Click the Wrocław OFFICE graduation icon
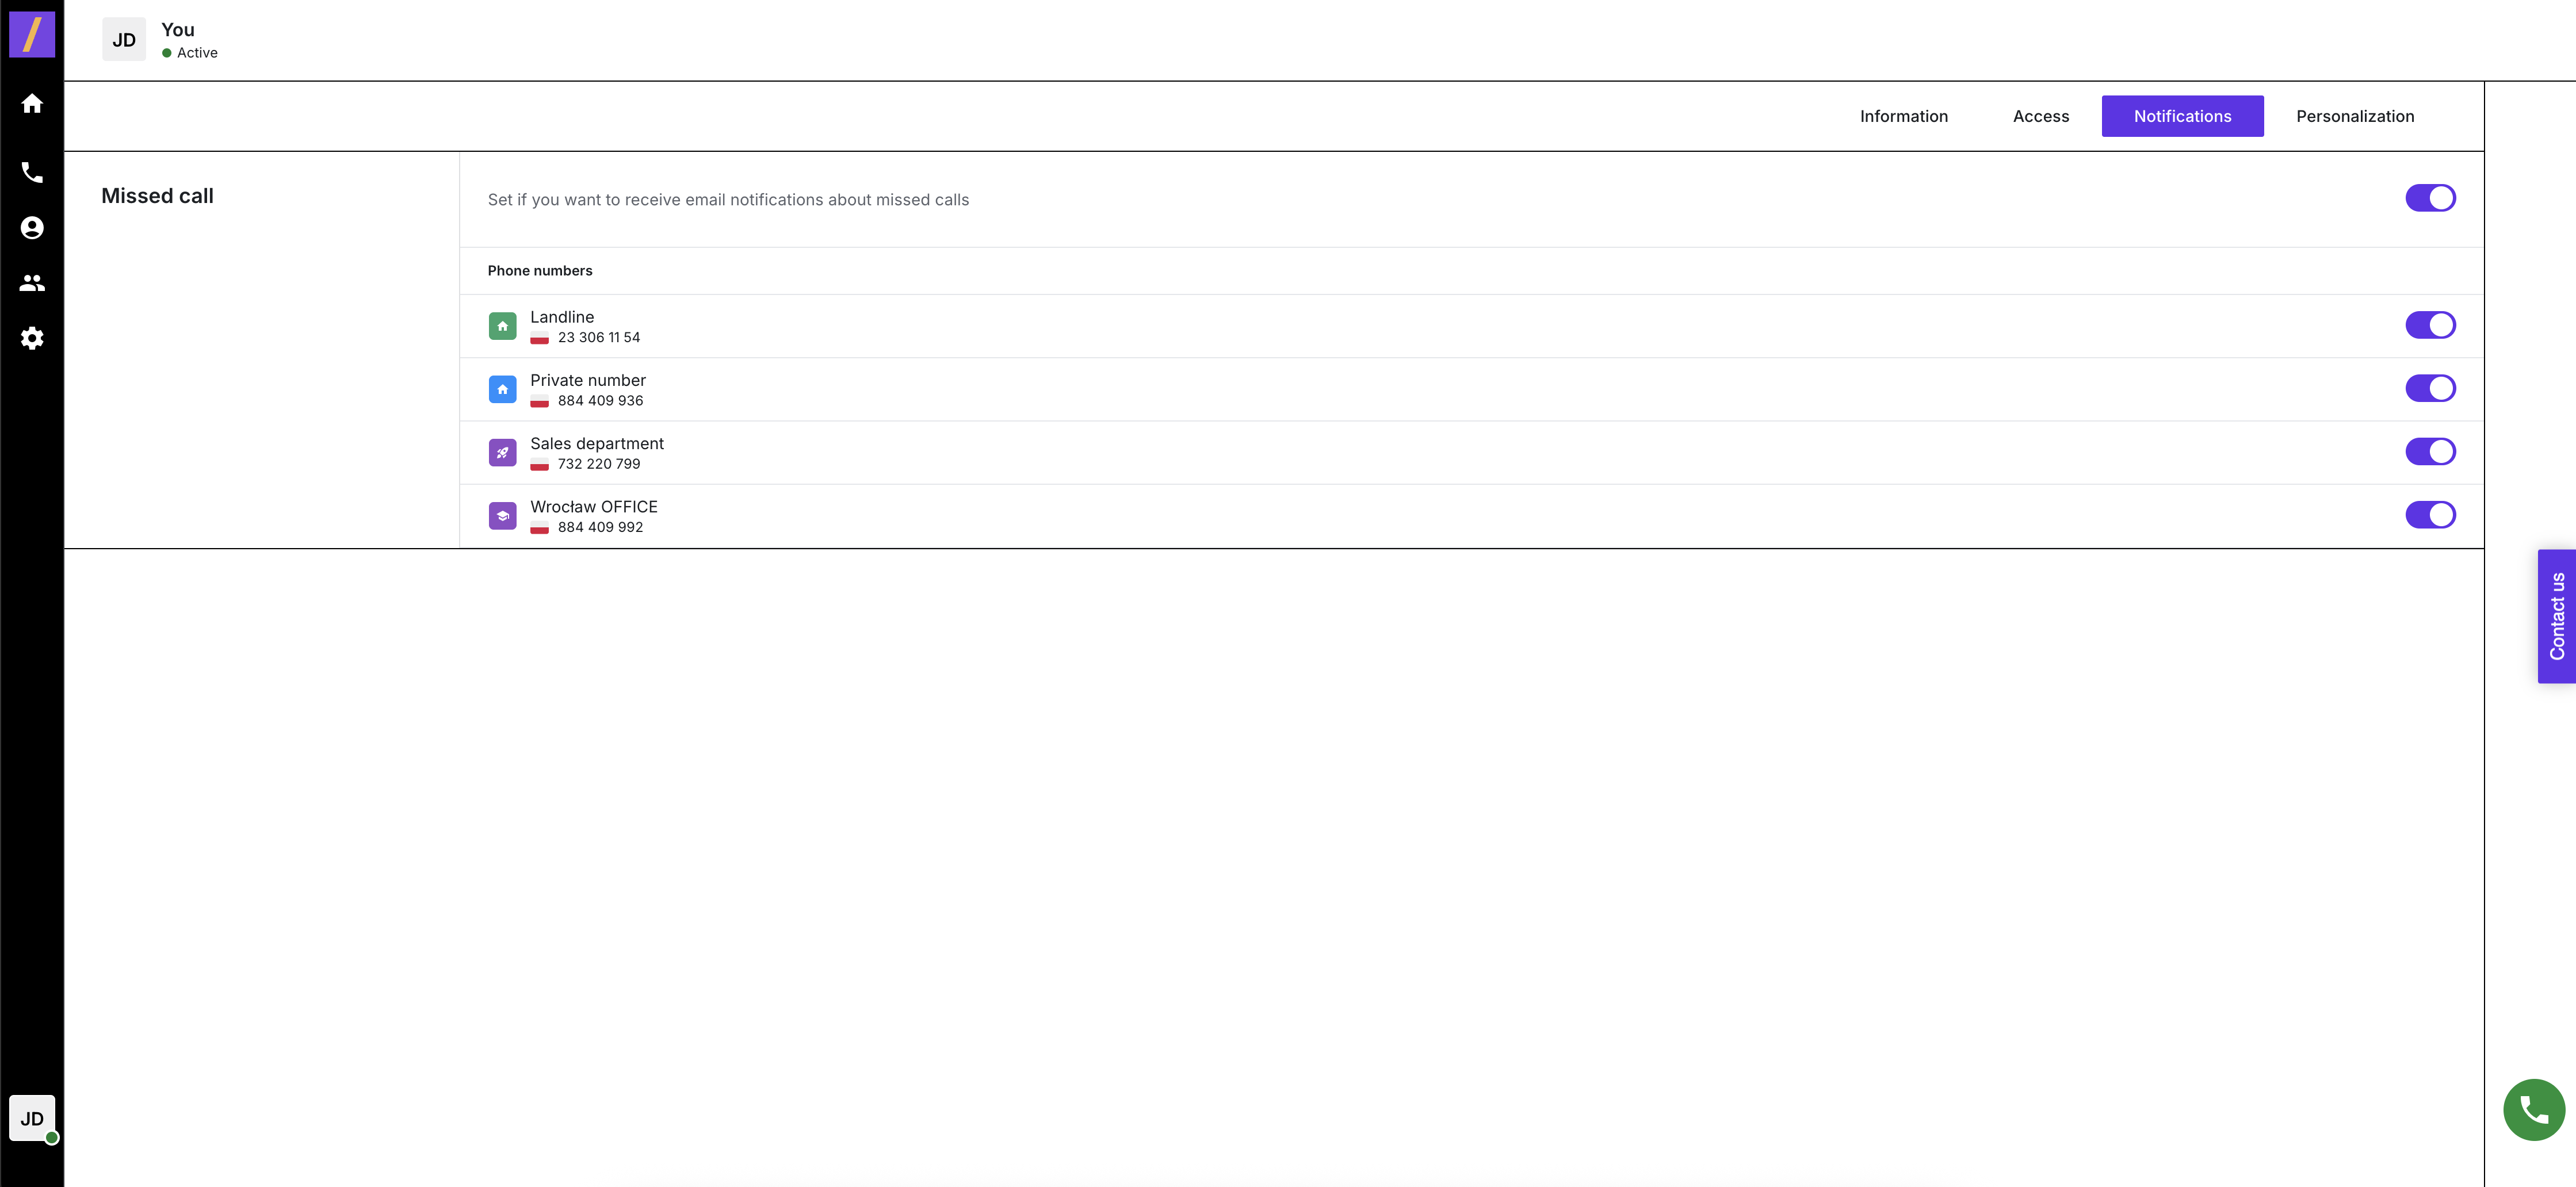This screenshot has height=1187, width=2576. (x=502, y=516)
